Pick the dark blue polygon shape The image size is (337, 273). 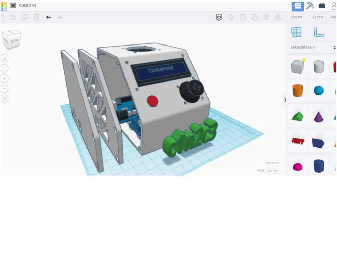(319, 166)
